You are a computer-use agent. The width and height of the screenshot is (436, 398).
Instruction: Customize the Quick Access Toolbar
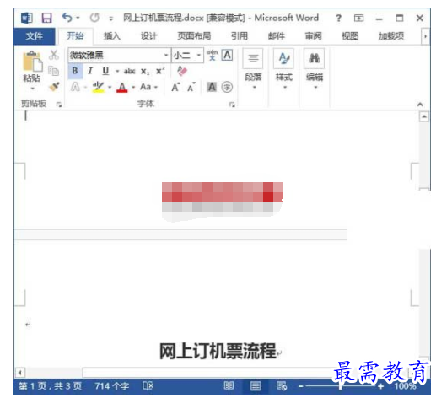point(111,19)
